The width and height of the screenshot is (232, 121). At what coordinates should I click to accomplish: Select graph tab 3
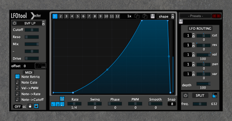click(x=67, y=16)
